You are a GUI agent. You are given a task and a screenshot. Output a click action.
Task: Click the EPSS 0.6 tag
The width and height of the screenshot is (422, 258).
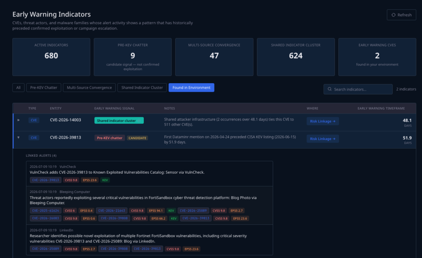(x=89, y=218)
